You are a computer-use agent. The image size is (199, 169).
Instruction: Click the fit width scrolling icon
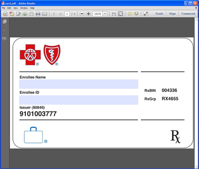tap(114, 14)
